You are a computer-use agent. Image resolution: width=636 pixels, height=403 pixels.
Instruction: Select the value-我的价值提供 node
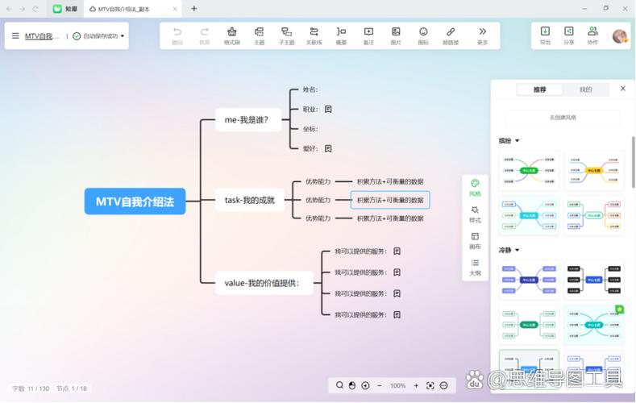tap(264, 283)
